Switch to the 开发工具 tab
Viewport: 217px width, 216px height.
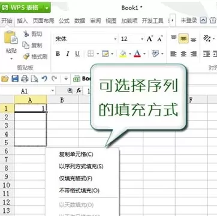coord(153,20)
